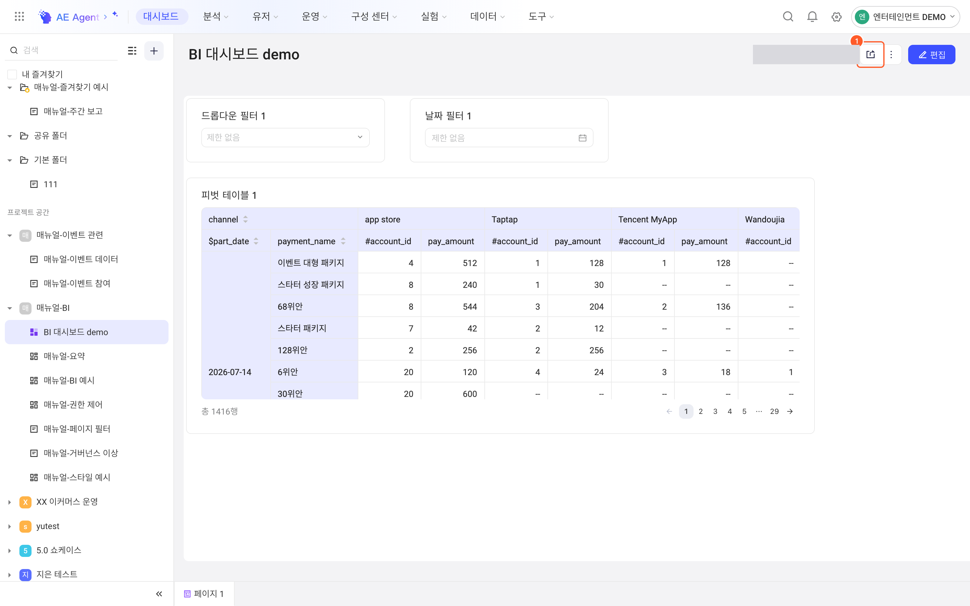Sort by channel column sort icon
Image resolution: width=970 pixels, height=606 pixels.
[246, 219]
